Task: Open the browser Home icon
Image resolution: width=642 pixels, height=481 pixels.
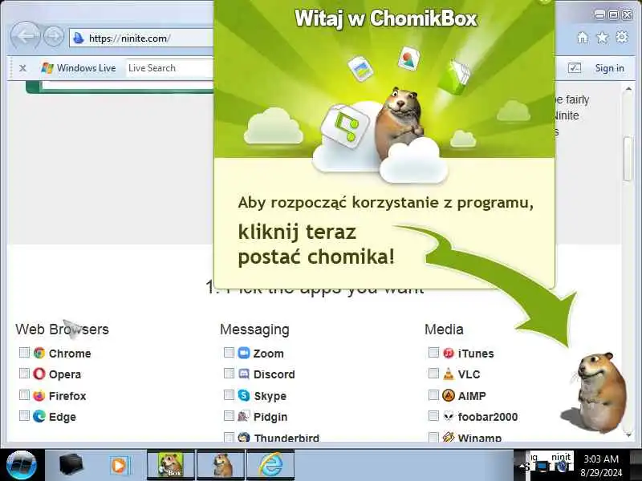Action: pos(583,38)
